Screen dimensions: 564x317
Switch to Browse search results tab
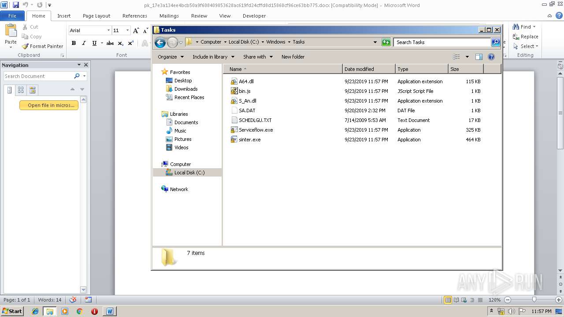[x=32, y=90]
